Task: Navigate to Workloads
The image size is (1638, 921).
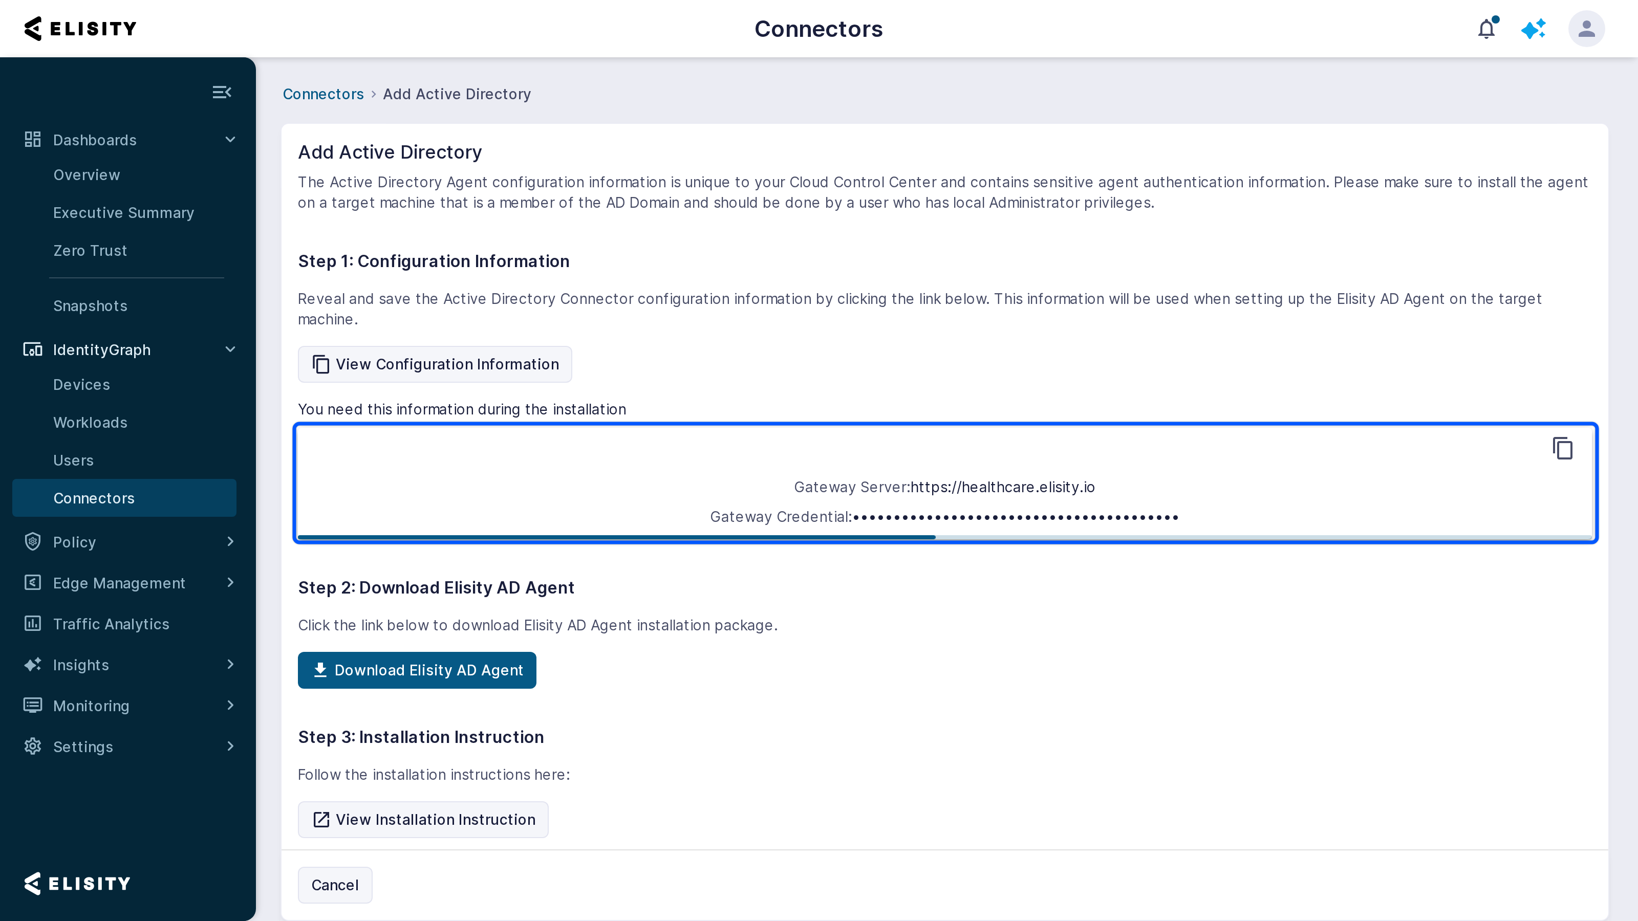Action: [x=90, y=423]
